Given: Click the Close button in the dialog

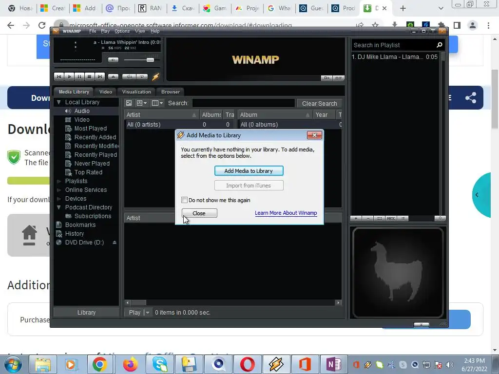Looking at the screenshot, I should tap(199, 213).
